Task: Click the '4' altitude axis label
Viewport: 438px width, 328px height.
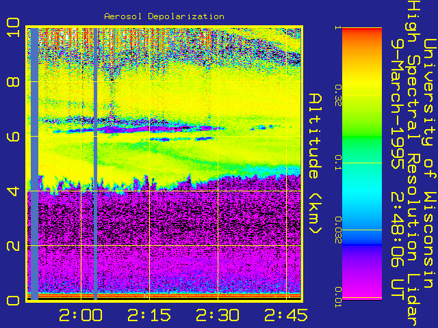Action: pos(13,191)
